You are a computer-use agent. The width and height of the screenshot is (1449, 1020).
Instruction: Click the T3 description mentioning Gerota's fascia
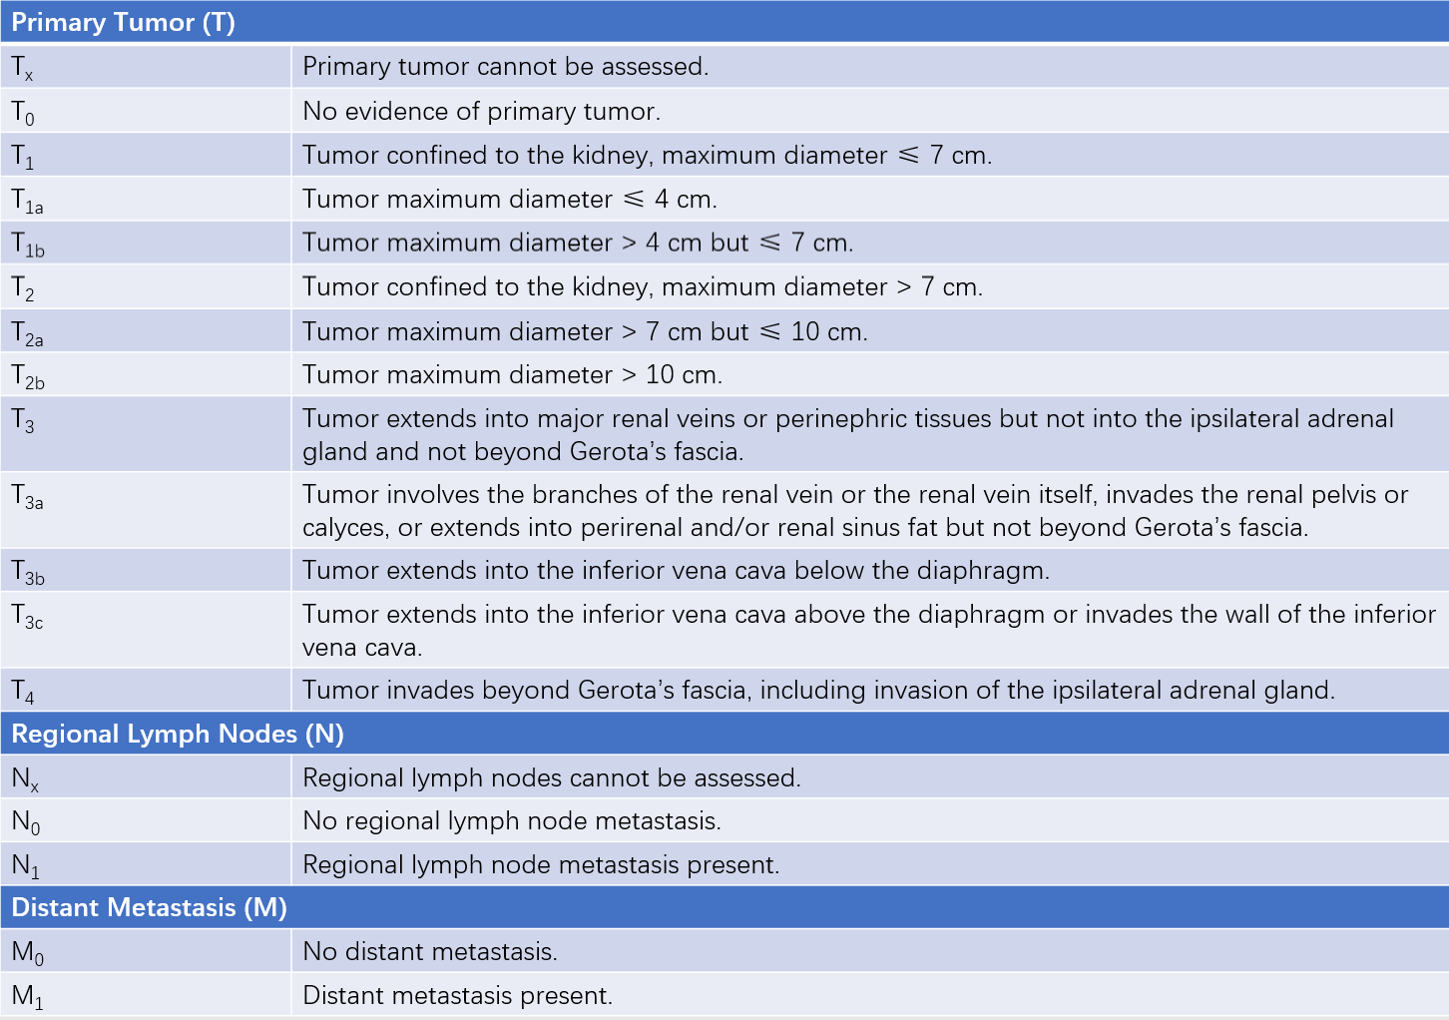pyautogui.click(x=848, y=435)
